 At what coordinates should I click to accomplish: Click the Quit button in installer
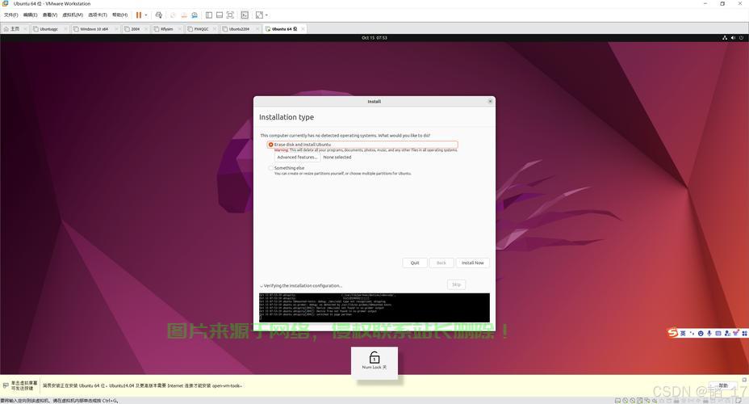pyautogui.click(x=414, y=263)
